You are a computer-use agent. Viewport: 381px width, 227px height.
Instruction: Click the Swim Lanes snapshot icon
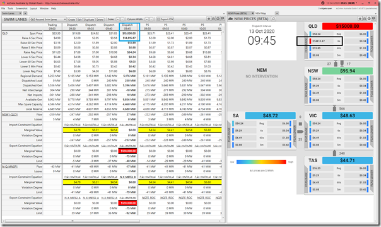pyautogui.click(x=213, y=18)
